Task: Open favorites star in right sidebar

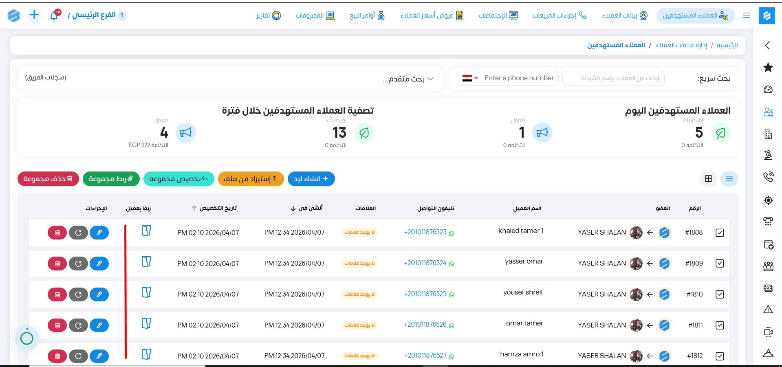Action: (768, 68)
